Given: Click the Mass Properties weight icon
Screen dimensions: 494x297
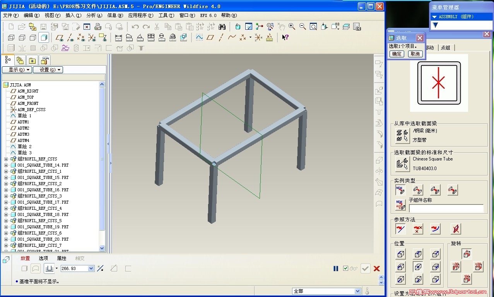Looking at the screenshot, I should coord(173,37).
